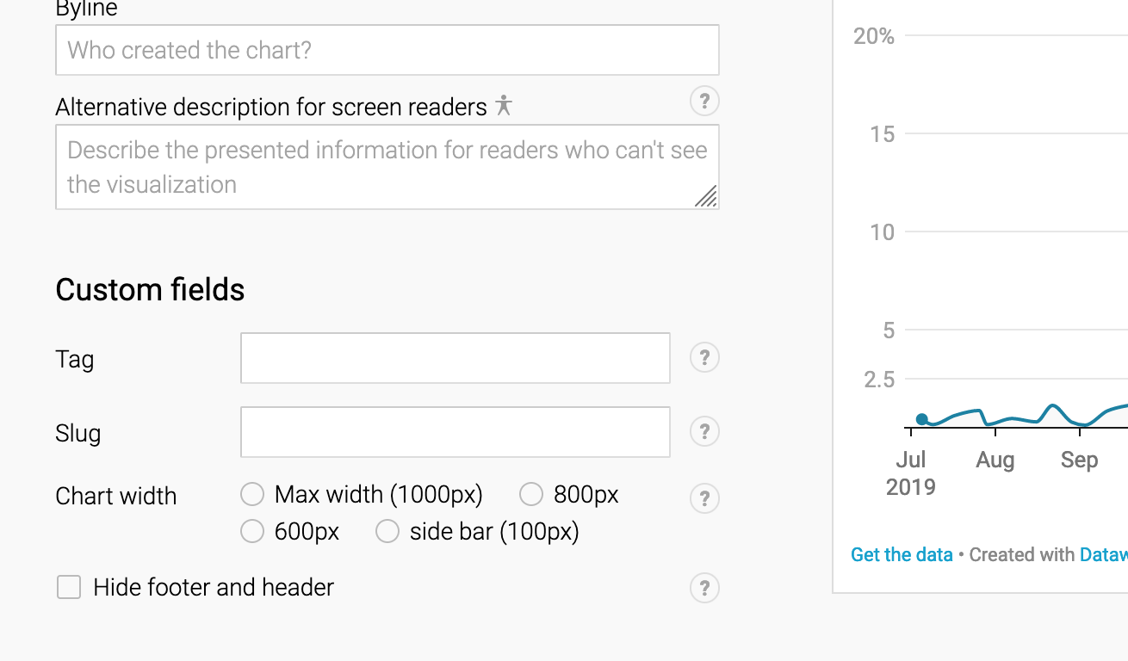Open help icon for alternative description

coord(704,102)
